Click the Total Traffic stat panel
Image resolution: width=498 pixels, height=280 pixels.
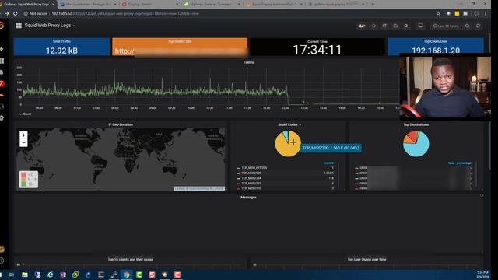tap(61, 47)
